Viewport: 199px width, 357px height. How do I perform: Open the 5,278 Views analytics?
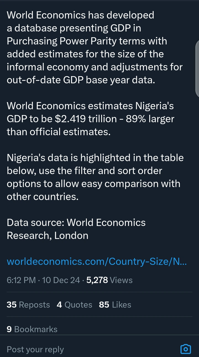(x=109, y=280)
